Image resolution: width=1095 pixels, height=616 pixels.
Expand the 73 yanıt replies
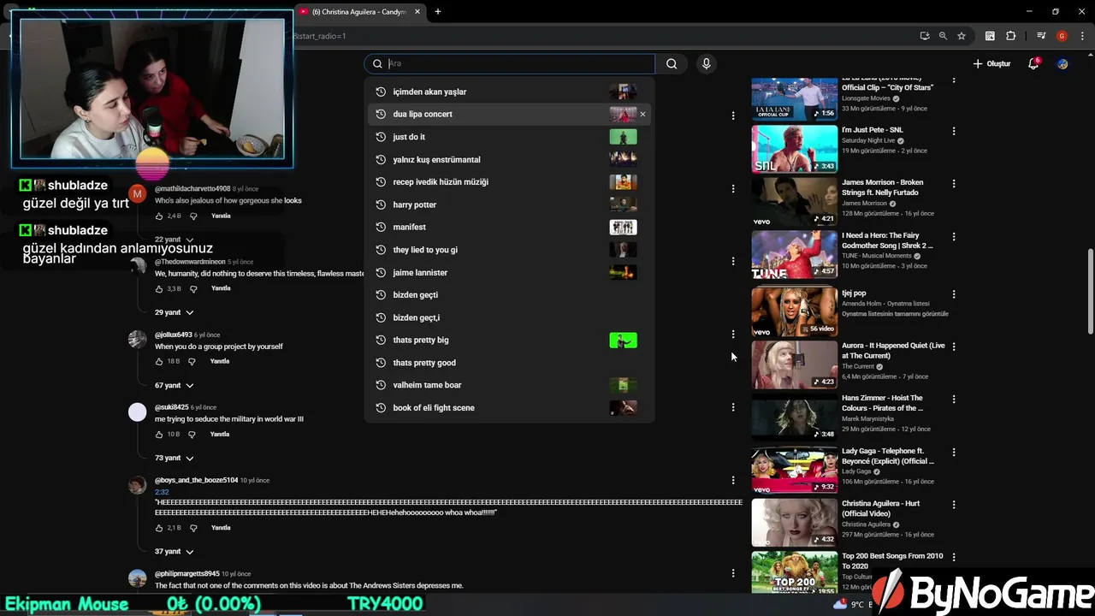coord(174,459)
